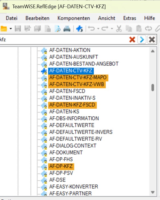Viewport: 160px width, 200px height.
Task: Click the puzzle icon beside AF-DOKUMENT
Action: [x=44, y=153]
